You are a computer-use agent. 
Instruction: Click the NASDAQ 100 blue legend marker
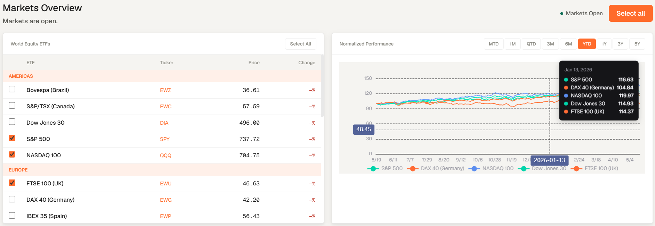[x=474, y=169]
